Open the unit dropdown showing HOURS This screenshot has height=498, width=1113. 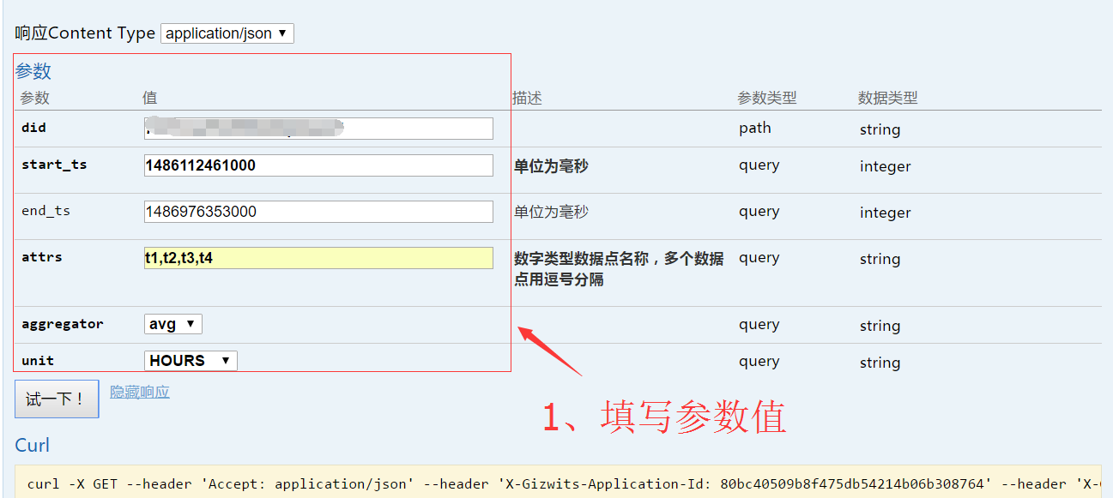click(190, 360)
